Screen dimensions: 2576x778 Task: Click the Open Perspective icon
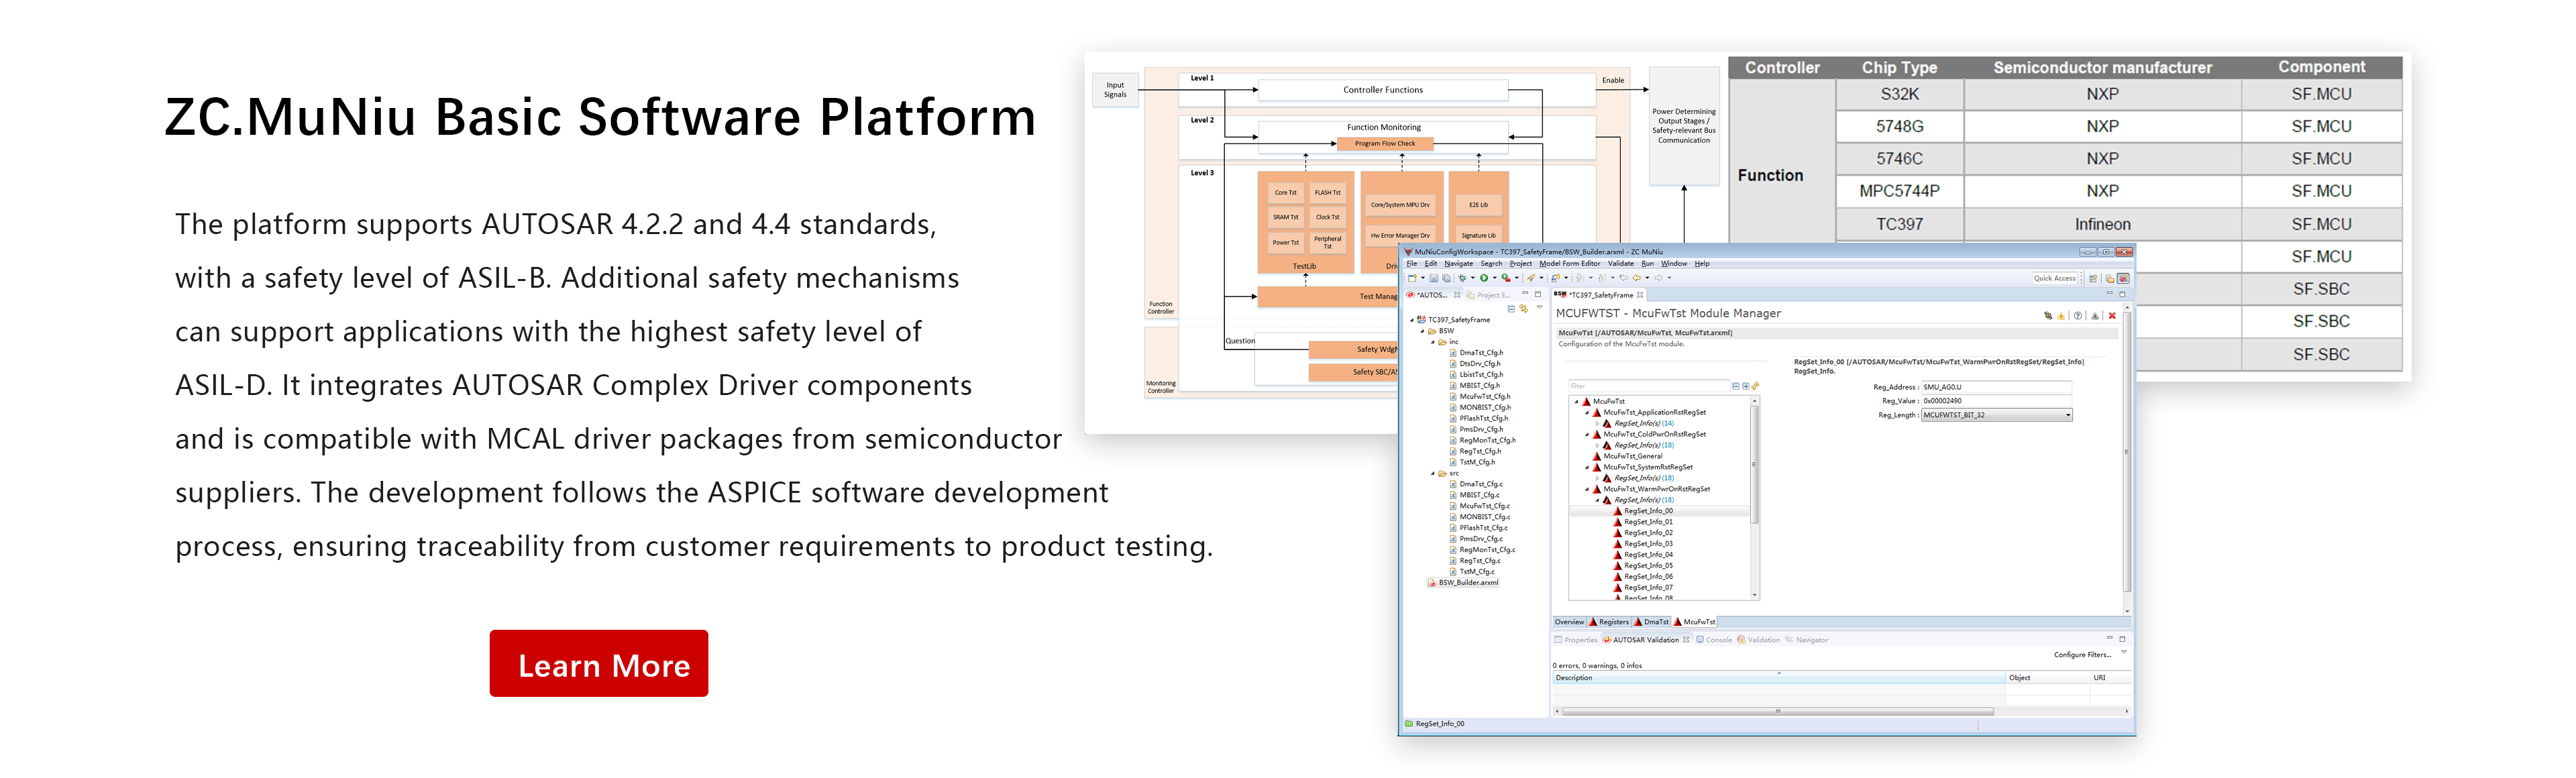tap(2093, 279)
